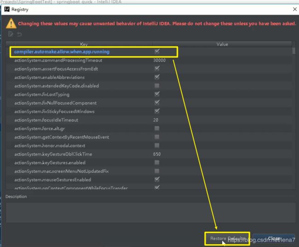Select actionSystem.fixLostTyping key

(42, 94)
